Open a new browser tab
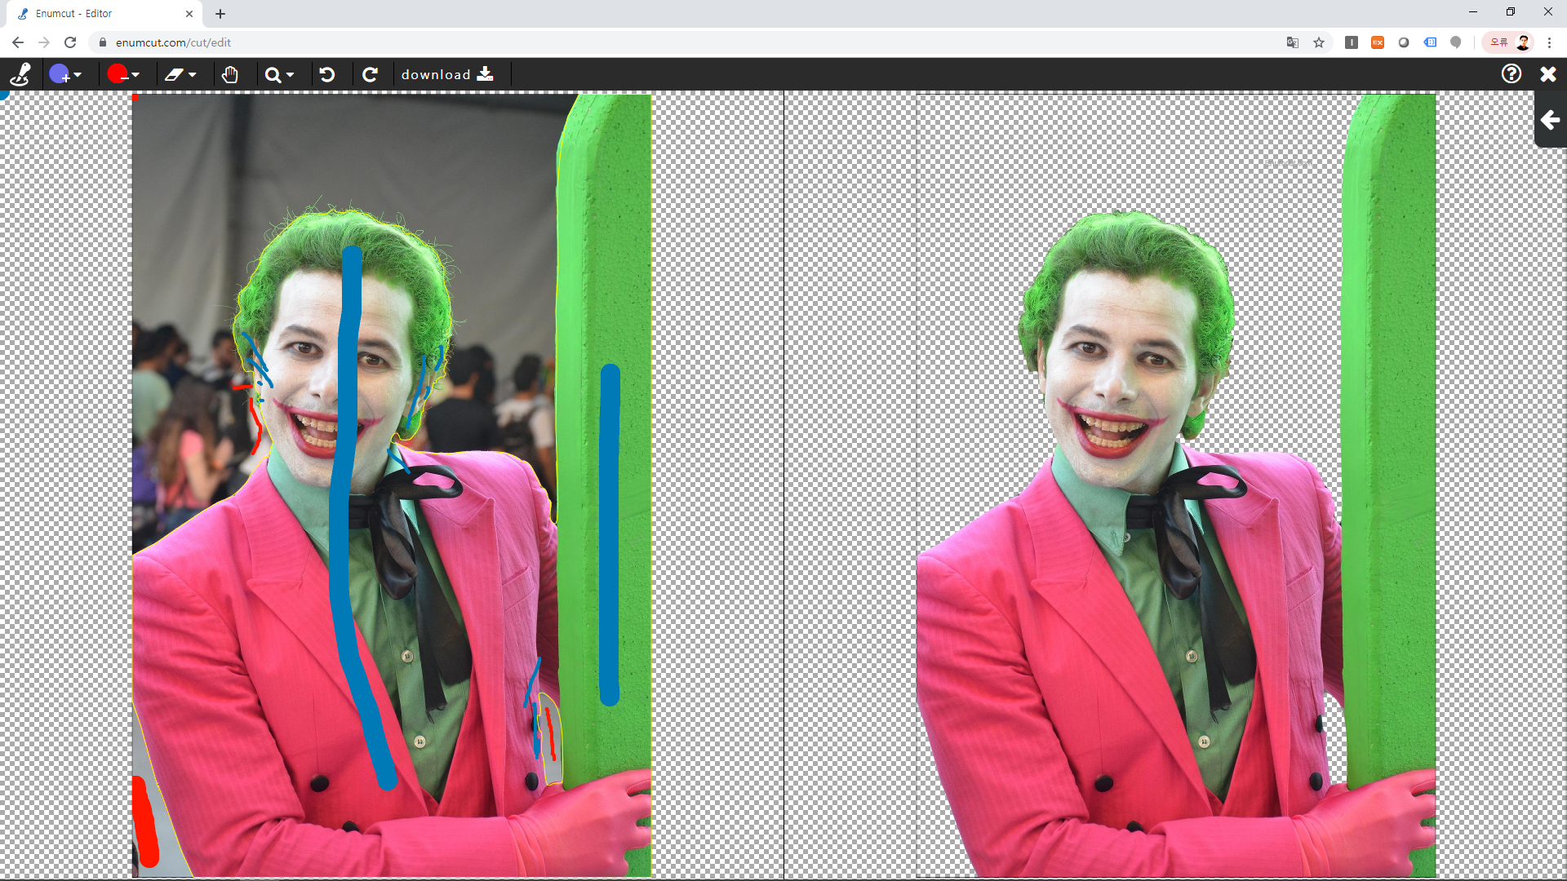 [x=220, y=14]
